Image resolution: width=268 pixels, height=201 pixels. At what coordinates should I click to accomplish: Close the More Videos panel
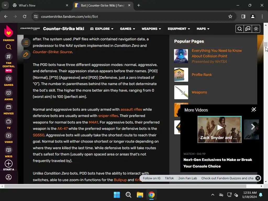pyautogui.click(x=254, y=110)
